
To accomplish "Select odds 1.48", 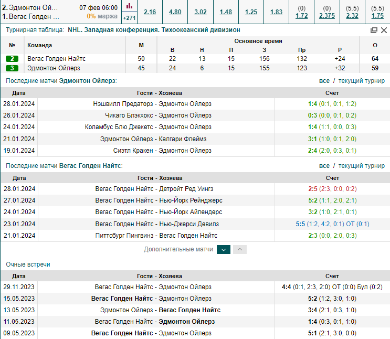I will tap(226, 12).
